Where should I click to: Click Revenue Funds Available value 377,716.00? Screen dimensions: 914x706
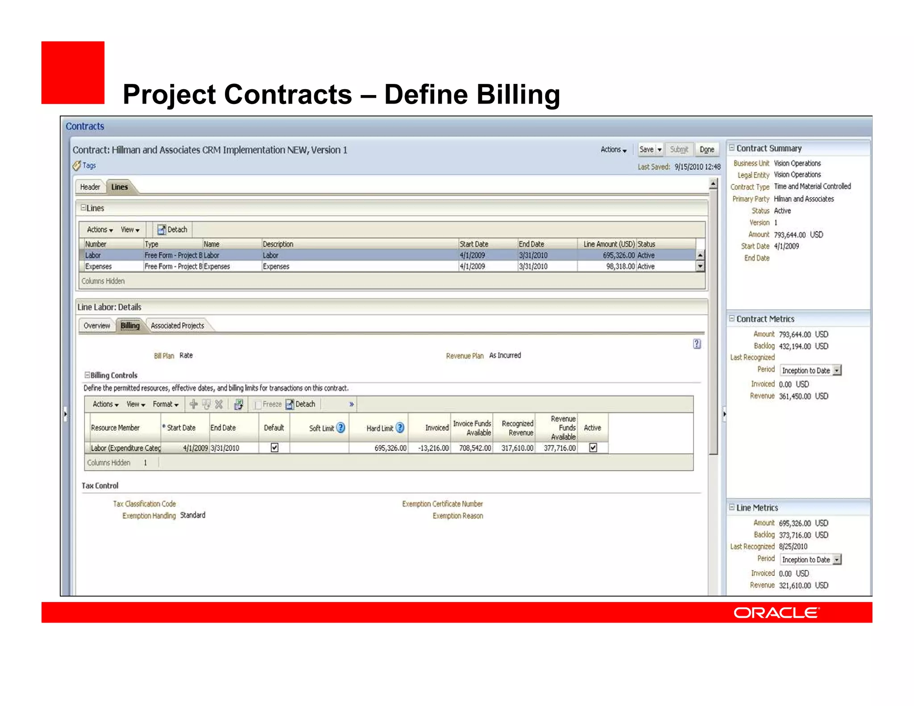coord(560,448)
